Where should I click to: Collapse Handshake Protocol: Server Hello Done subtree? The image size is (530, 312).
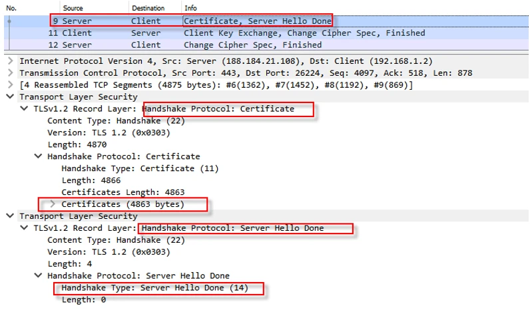click(x=38, y=275)
